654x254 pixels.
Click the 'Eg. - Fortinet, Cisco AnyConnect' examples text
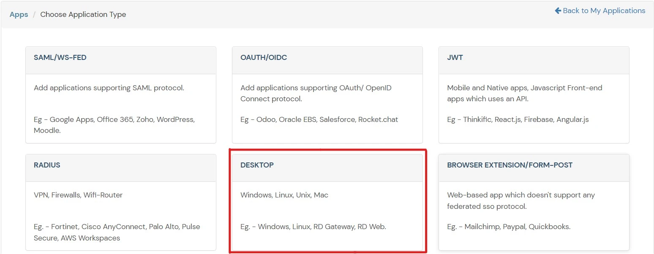coord(117,232)
